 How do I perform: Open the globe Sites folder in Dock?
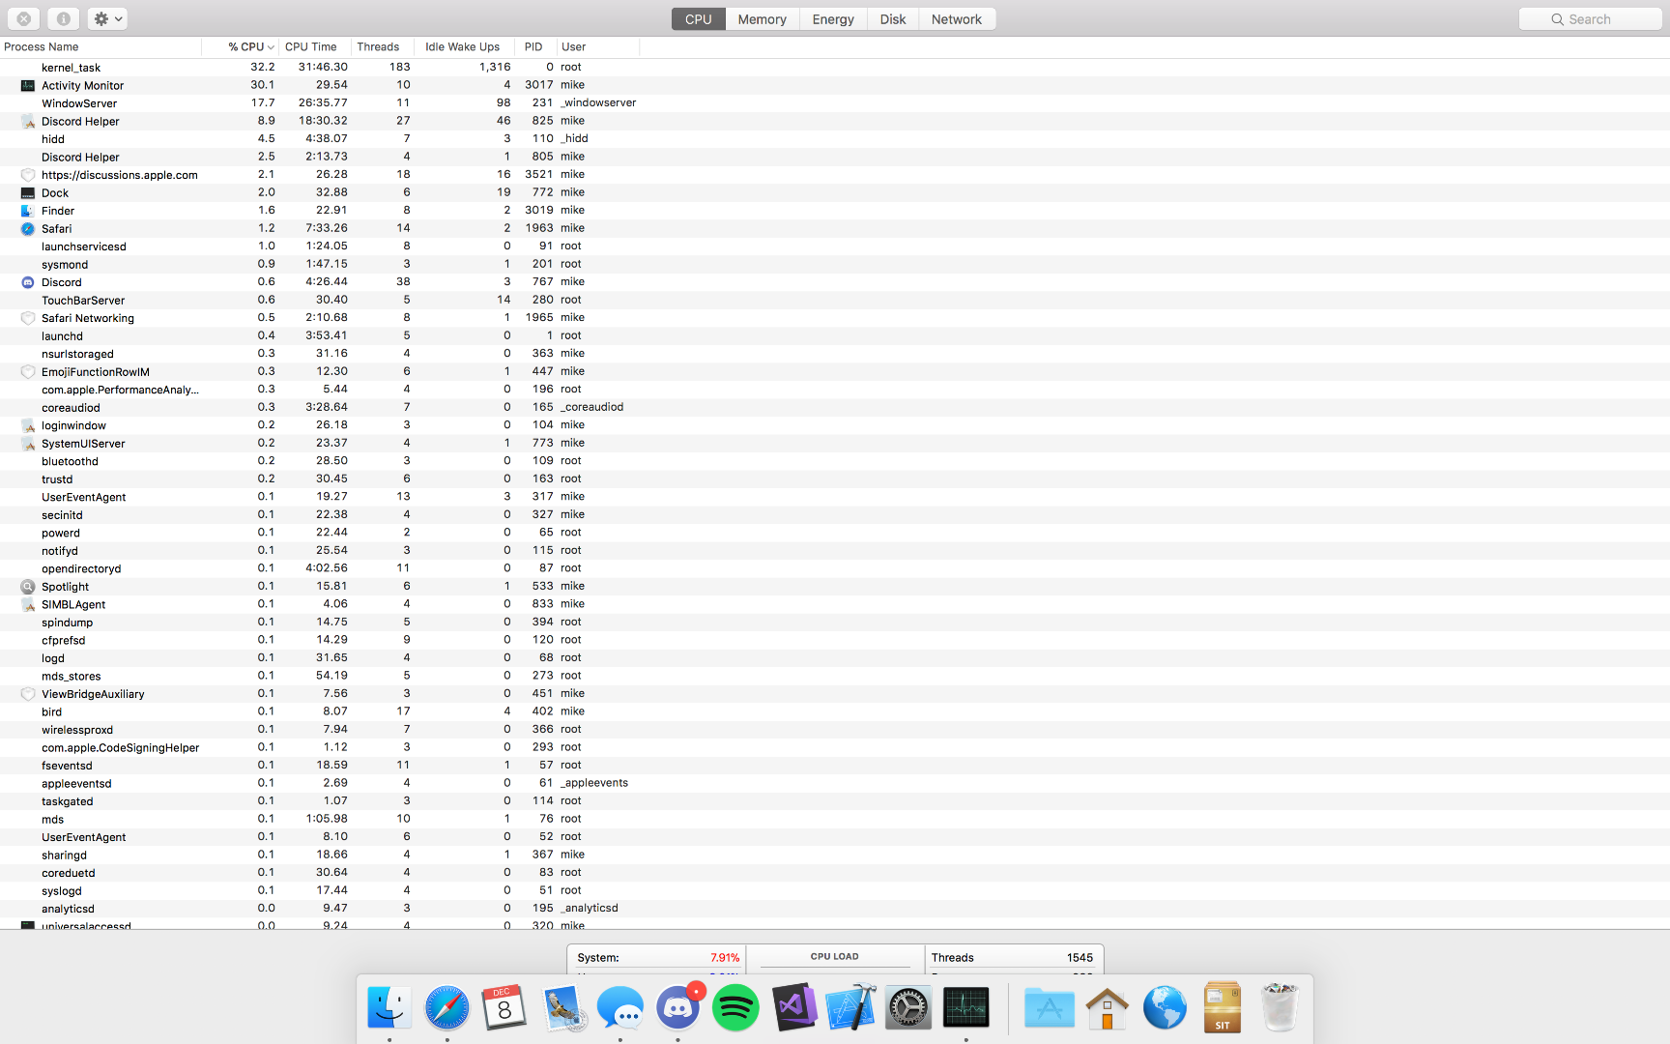coord(1165,1008)
